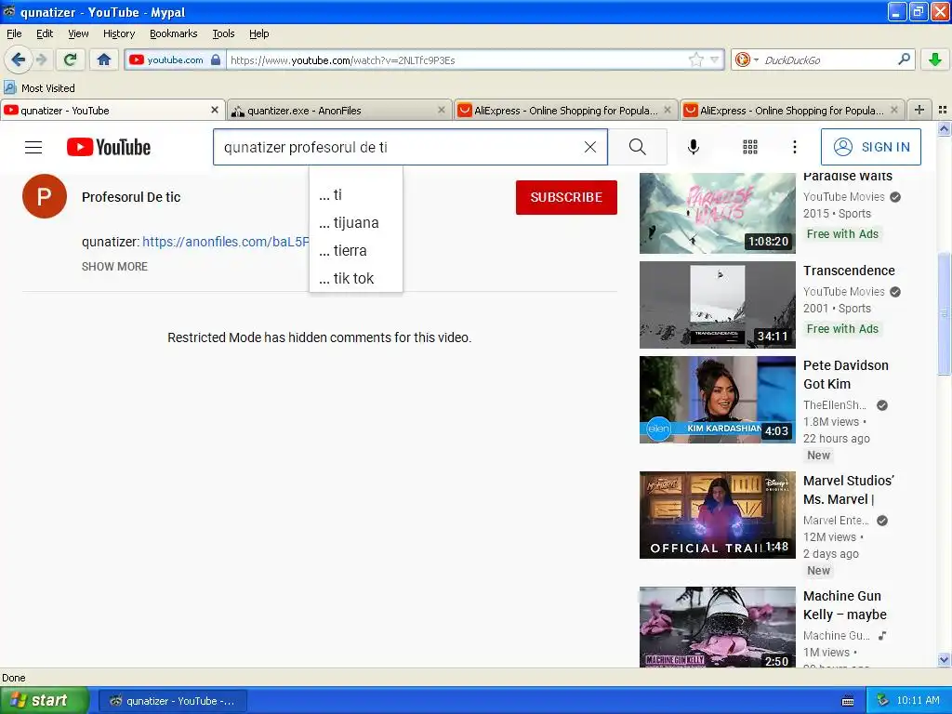
Task: Click the YouTube logo
Action: pos(108,147)
